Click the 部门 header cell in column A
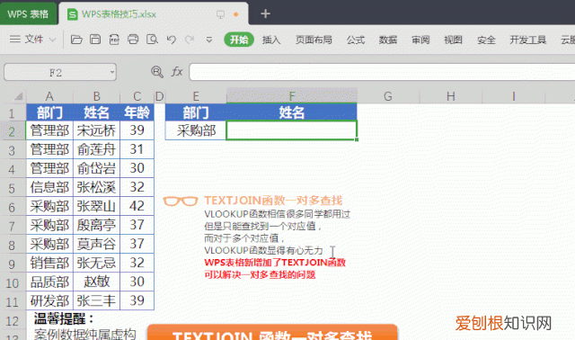The width and height of the screenshot is (575, 340). [49, 112]
